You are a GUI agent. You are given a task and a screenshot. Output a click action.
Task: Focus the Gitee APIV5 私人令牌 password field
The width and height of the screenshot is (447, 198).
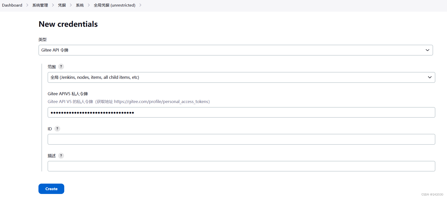[x=241, y=112]
